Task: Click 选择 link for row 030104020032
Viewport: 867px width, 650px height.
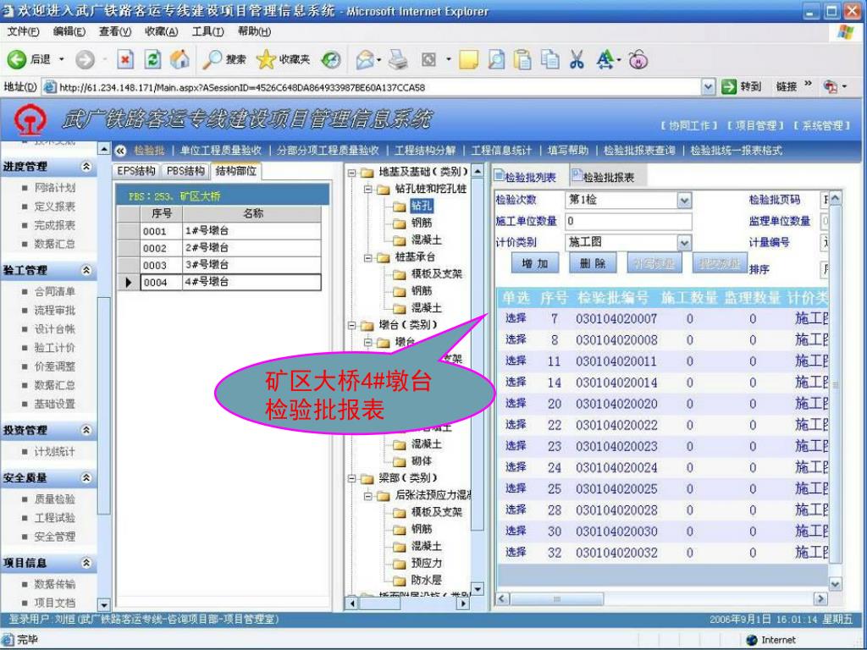Action: click(516, 552)
